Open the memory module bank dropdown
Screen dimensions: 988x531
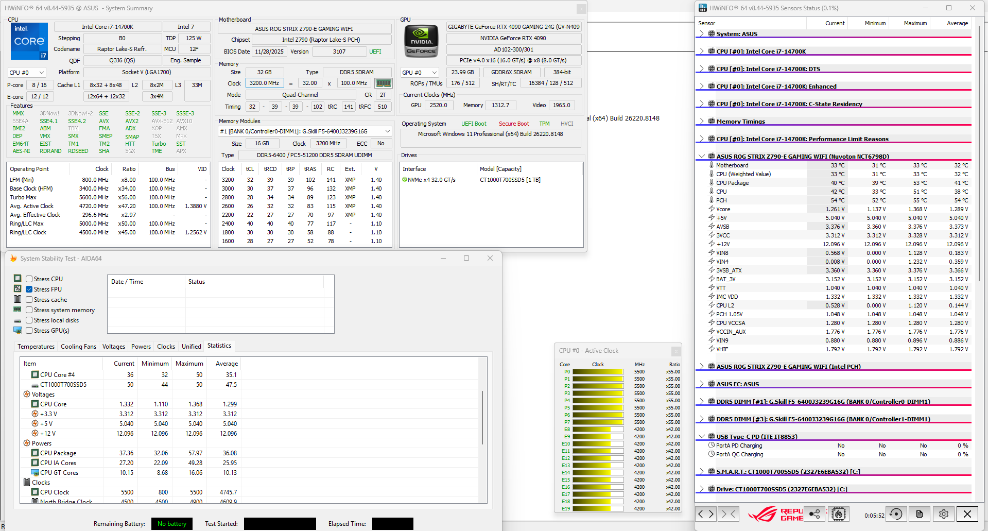pos(305,131)
